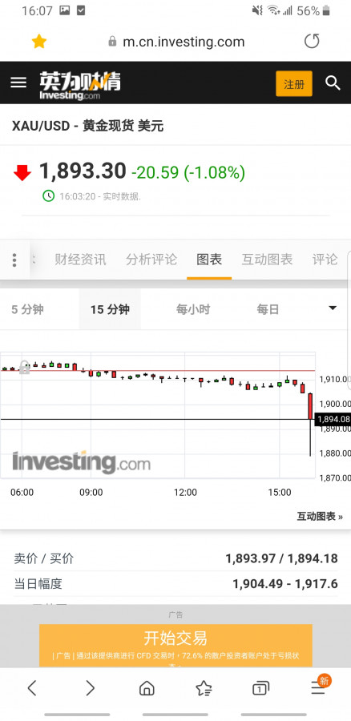The height and width of the screenshot is (721, 351).
Task: Select the 每小时 interval
Action: click(193, 309)
